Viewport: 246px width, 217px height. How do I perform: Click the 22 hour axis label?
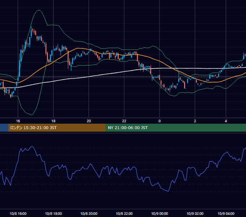[124, 121]
